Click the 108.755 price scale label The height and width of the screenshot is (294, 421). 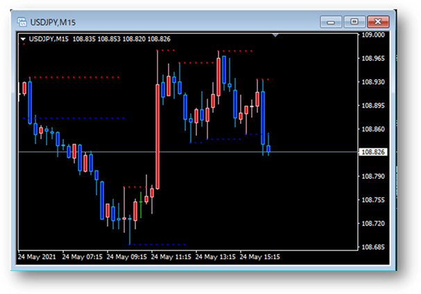pyautogui.click(x=373, y=200)
